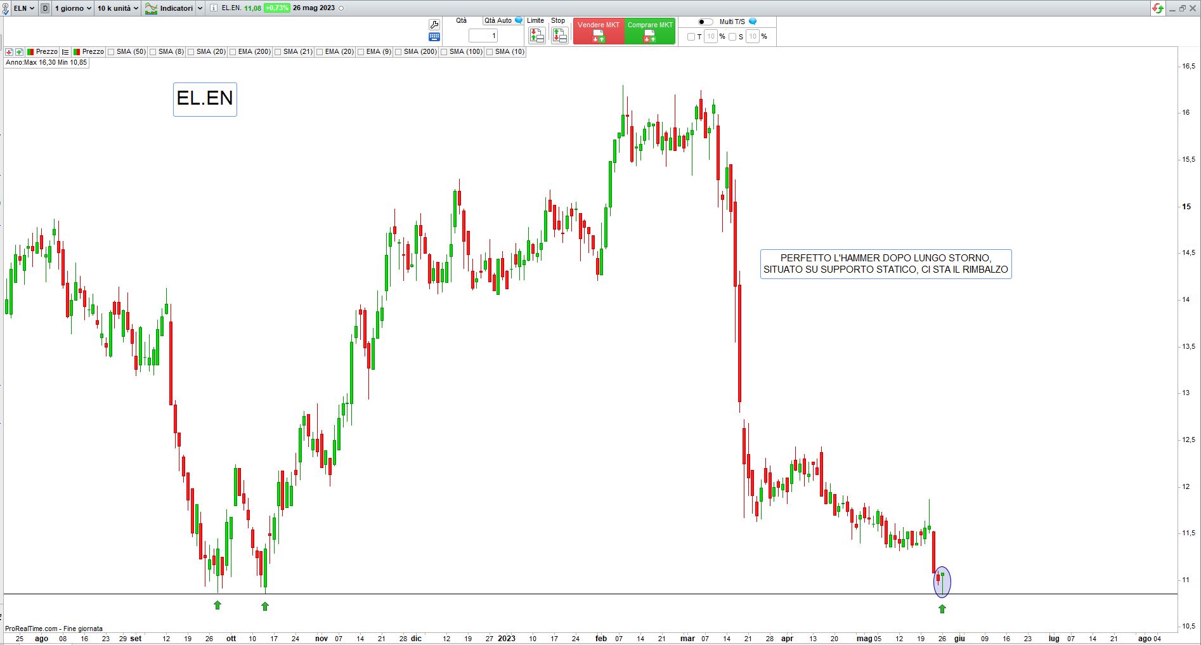The height and width of the screenshot is (645, 1201).
Task: Click the S percent input field
Action: 753,37
